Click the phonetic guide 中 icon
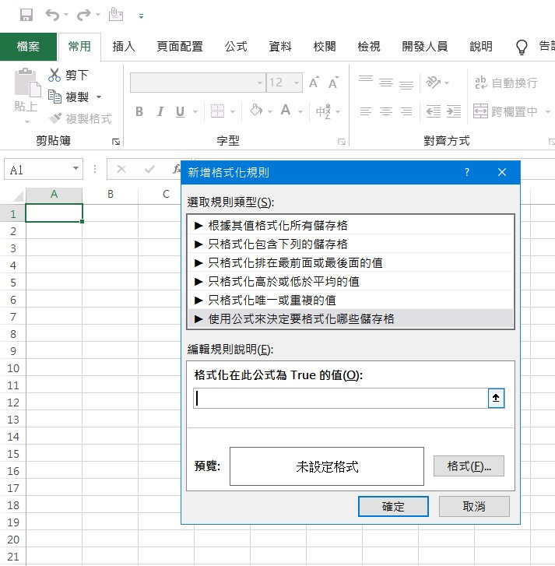Viewport: 555px width, 566px height. pos(323,111)
